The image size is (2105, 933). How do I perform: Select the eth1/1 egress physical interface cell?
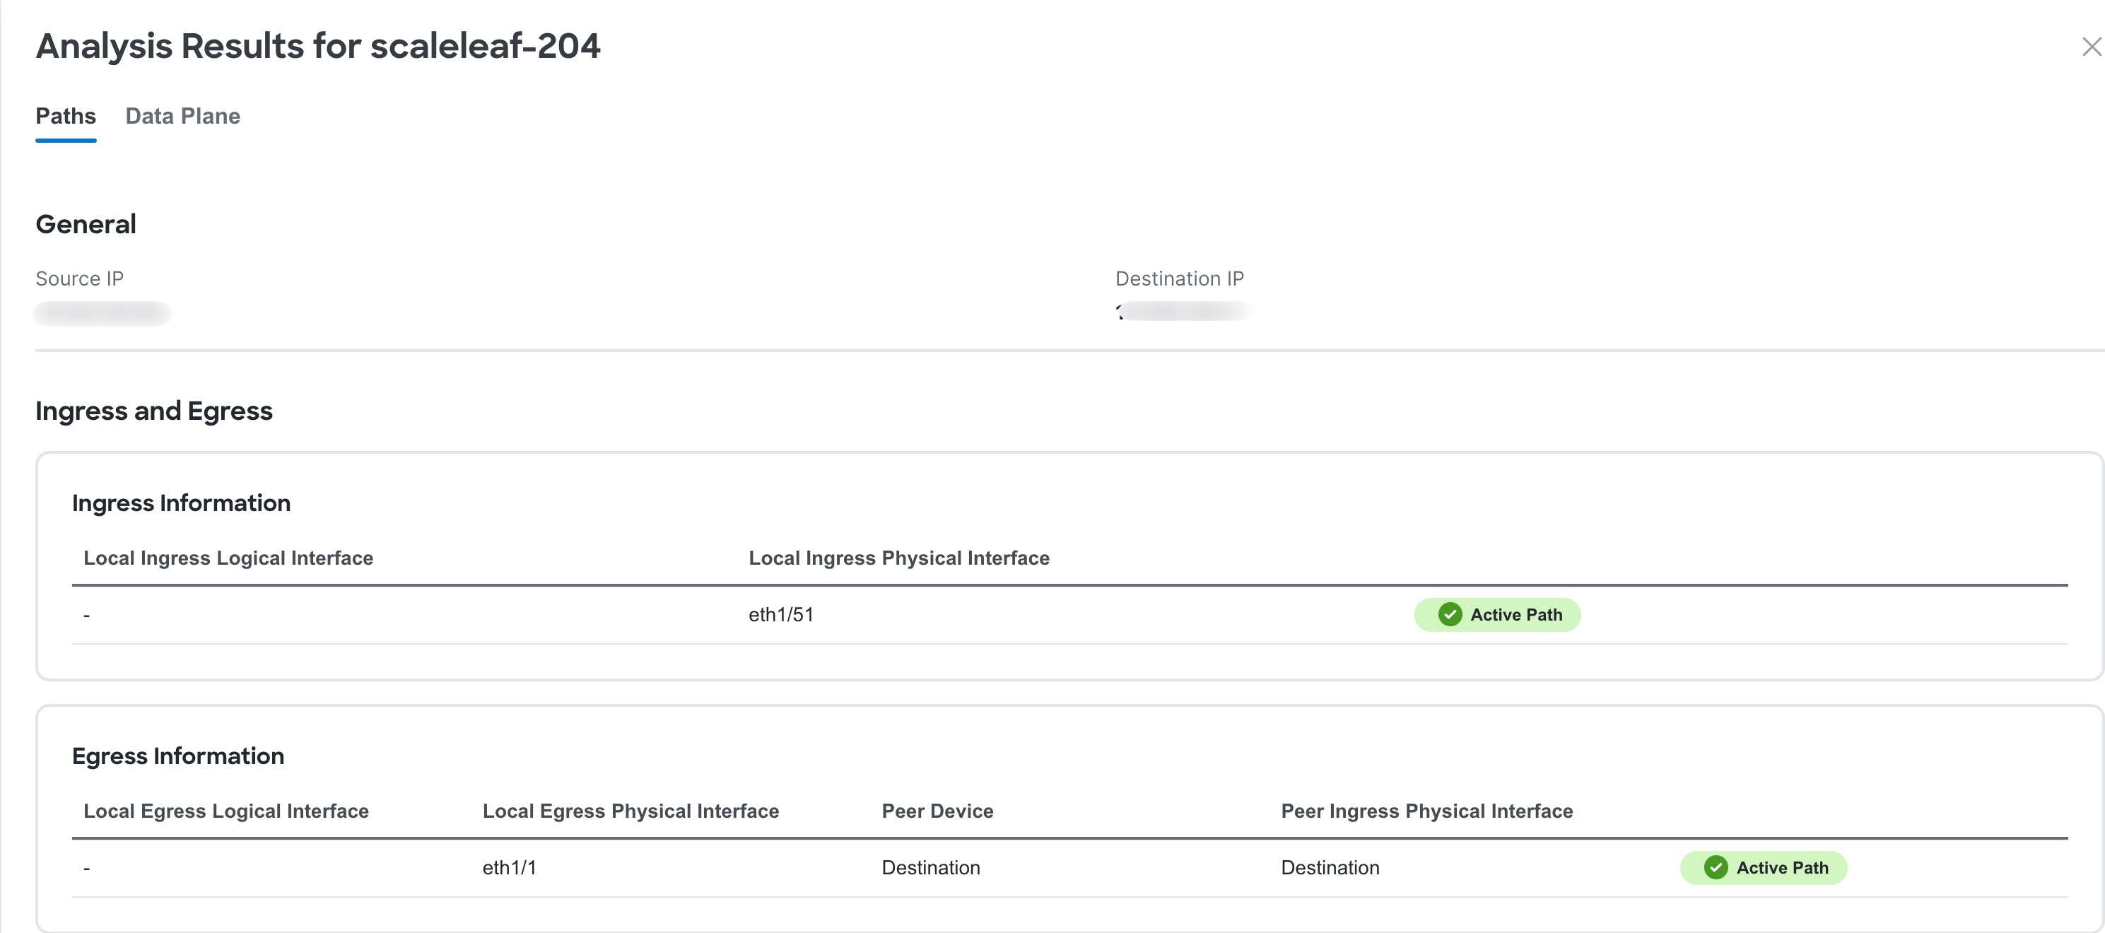pyautogui.click(x=509, y=868)
